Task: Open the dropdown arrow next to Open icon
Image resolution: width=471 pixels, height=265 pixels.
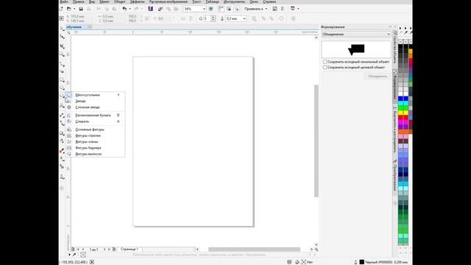Action: click(74, 9)
